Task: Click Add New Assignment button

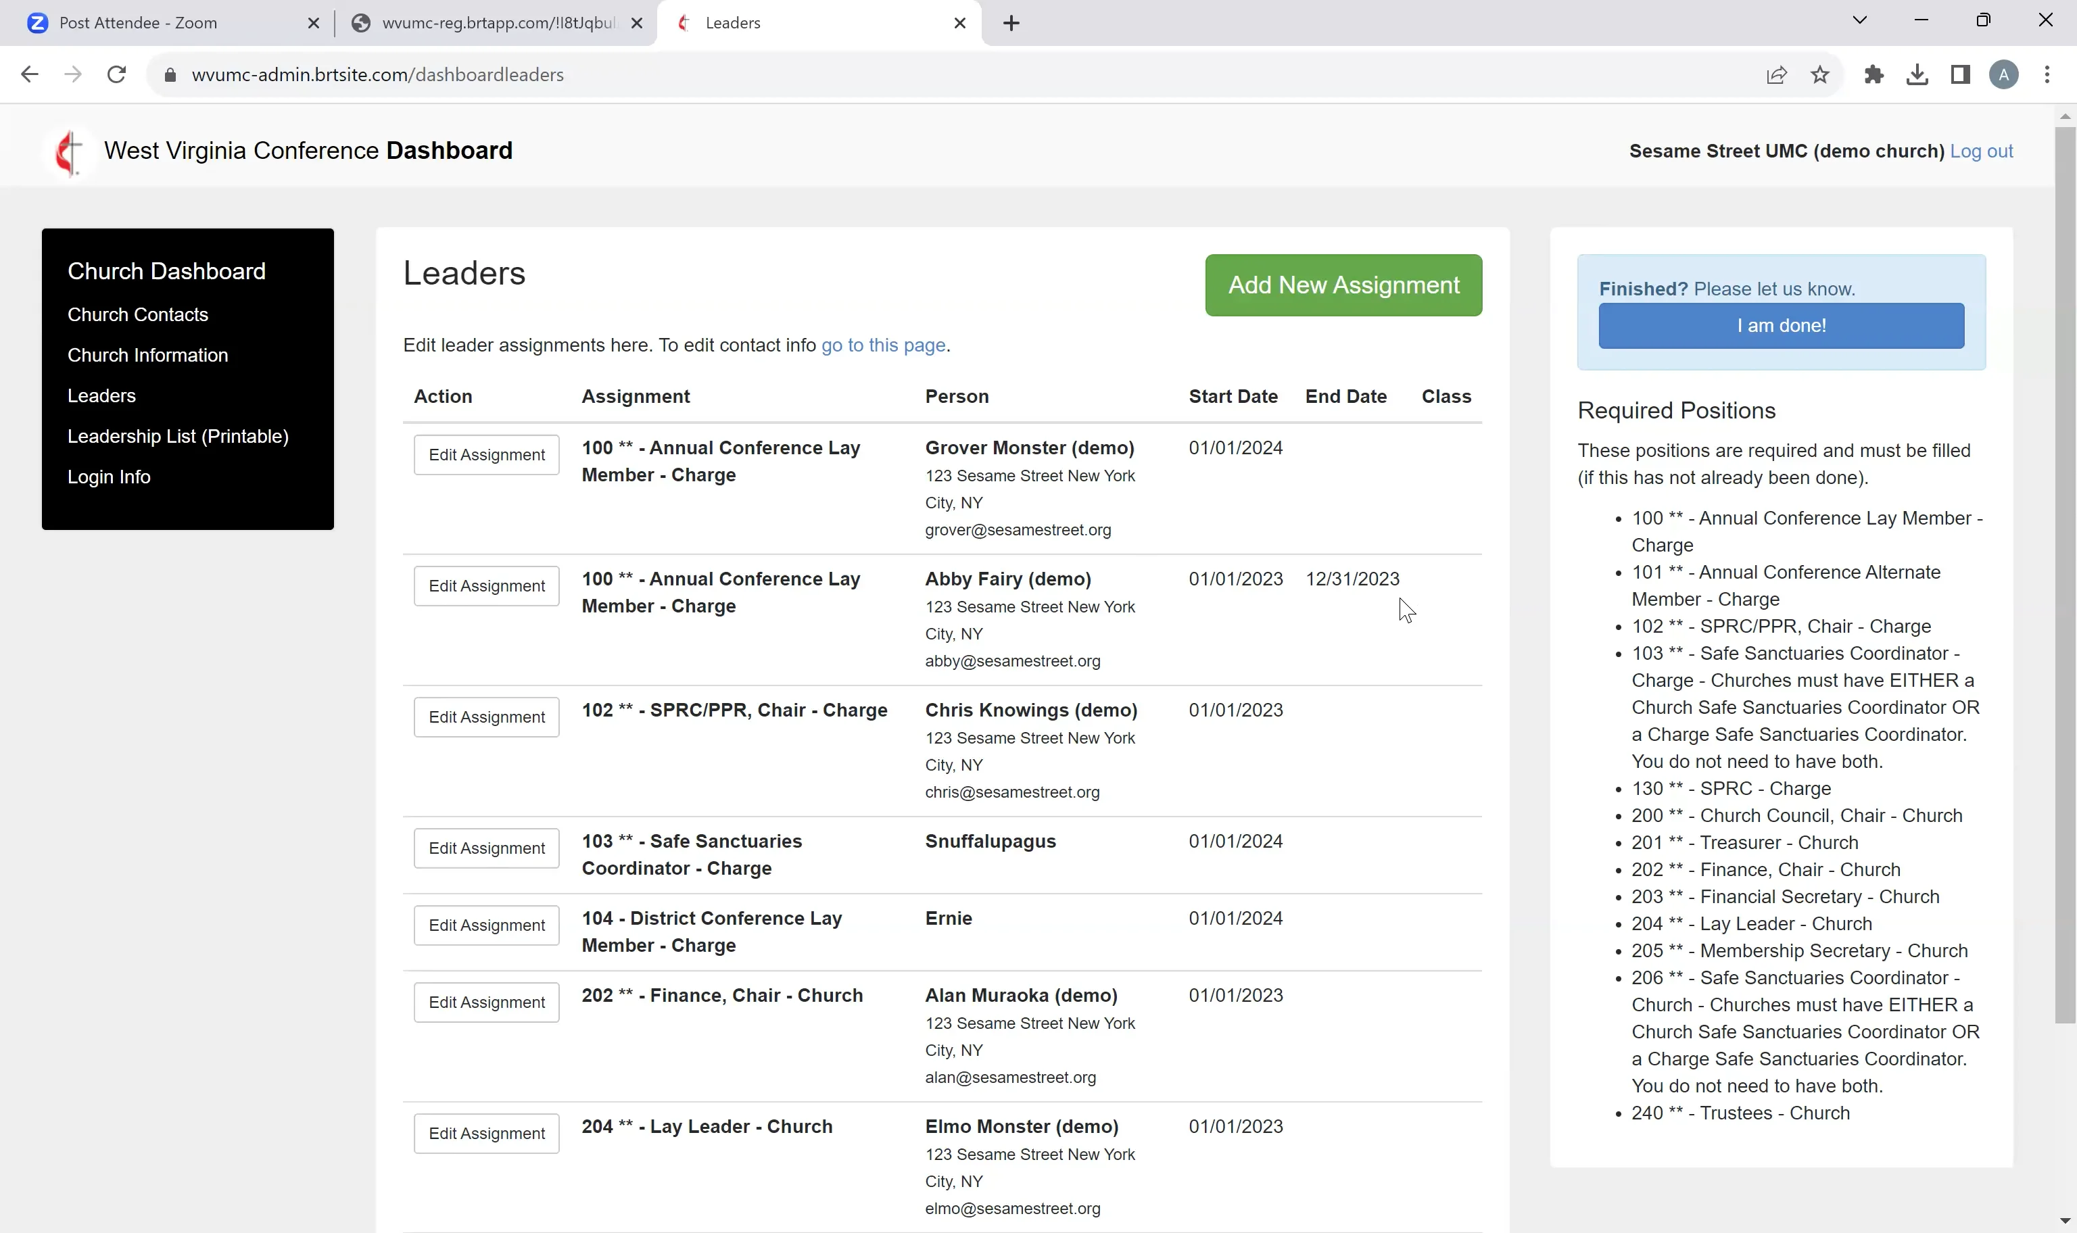Action: tap(1343, 285)
